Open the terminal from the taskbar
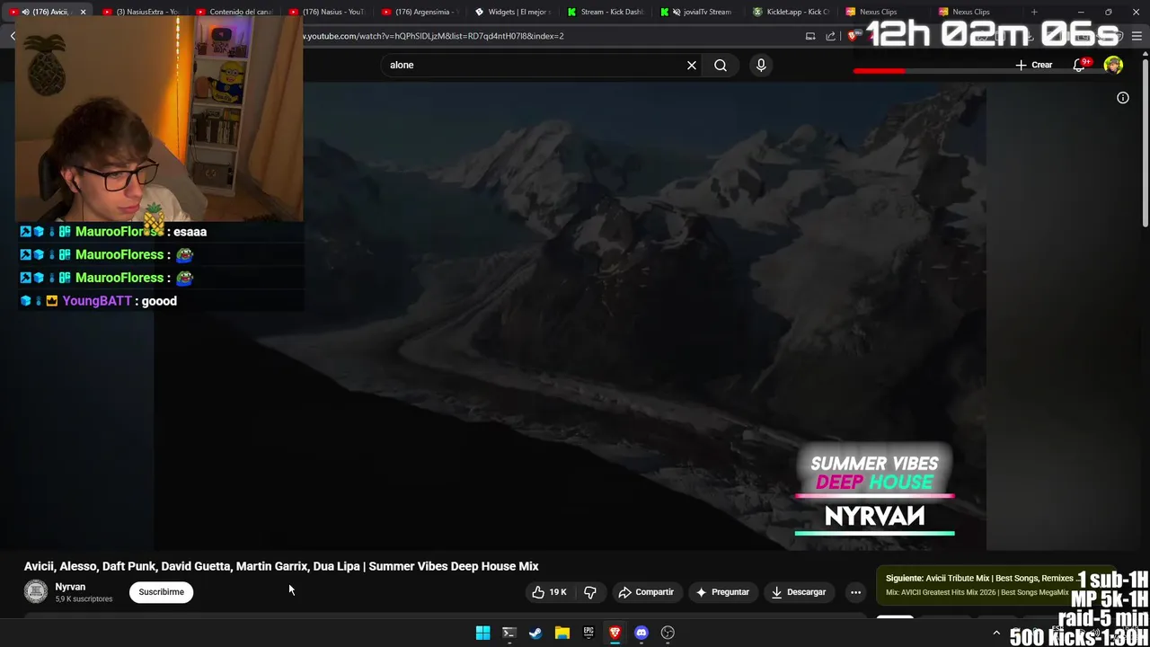This screenshot has width=1150, height=647. (509, 633)
